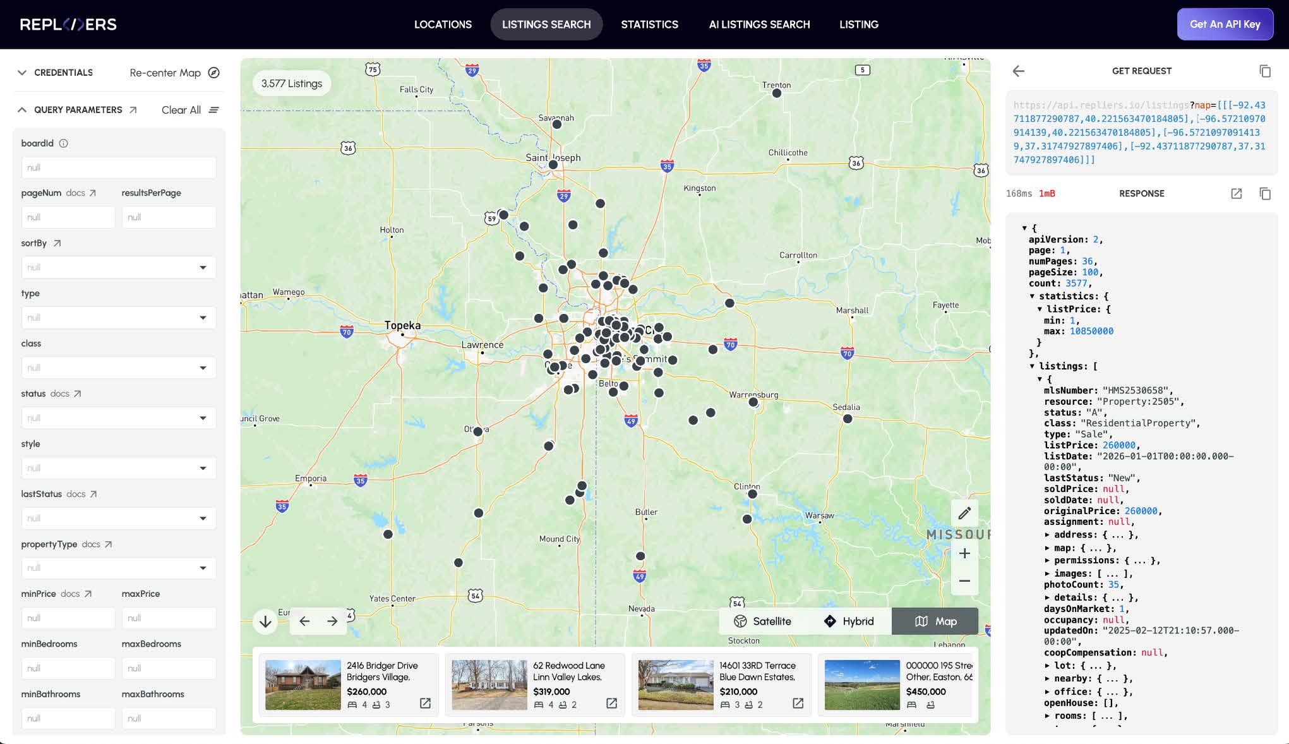The width and height of the screenshot is (1289, 744).
Task: Switch map view to Hybrid
Action: click(849, 621)
